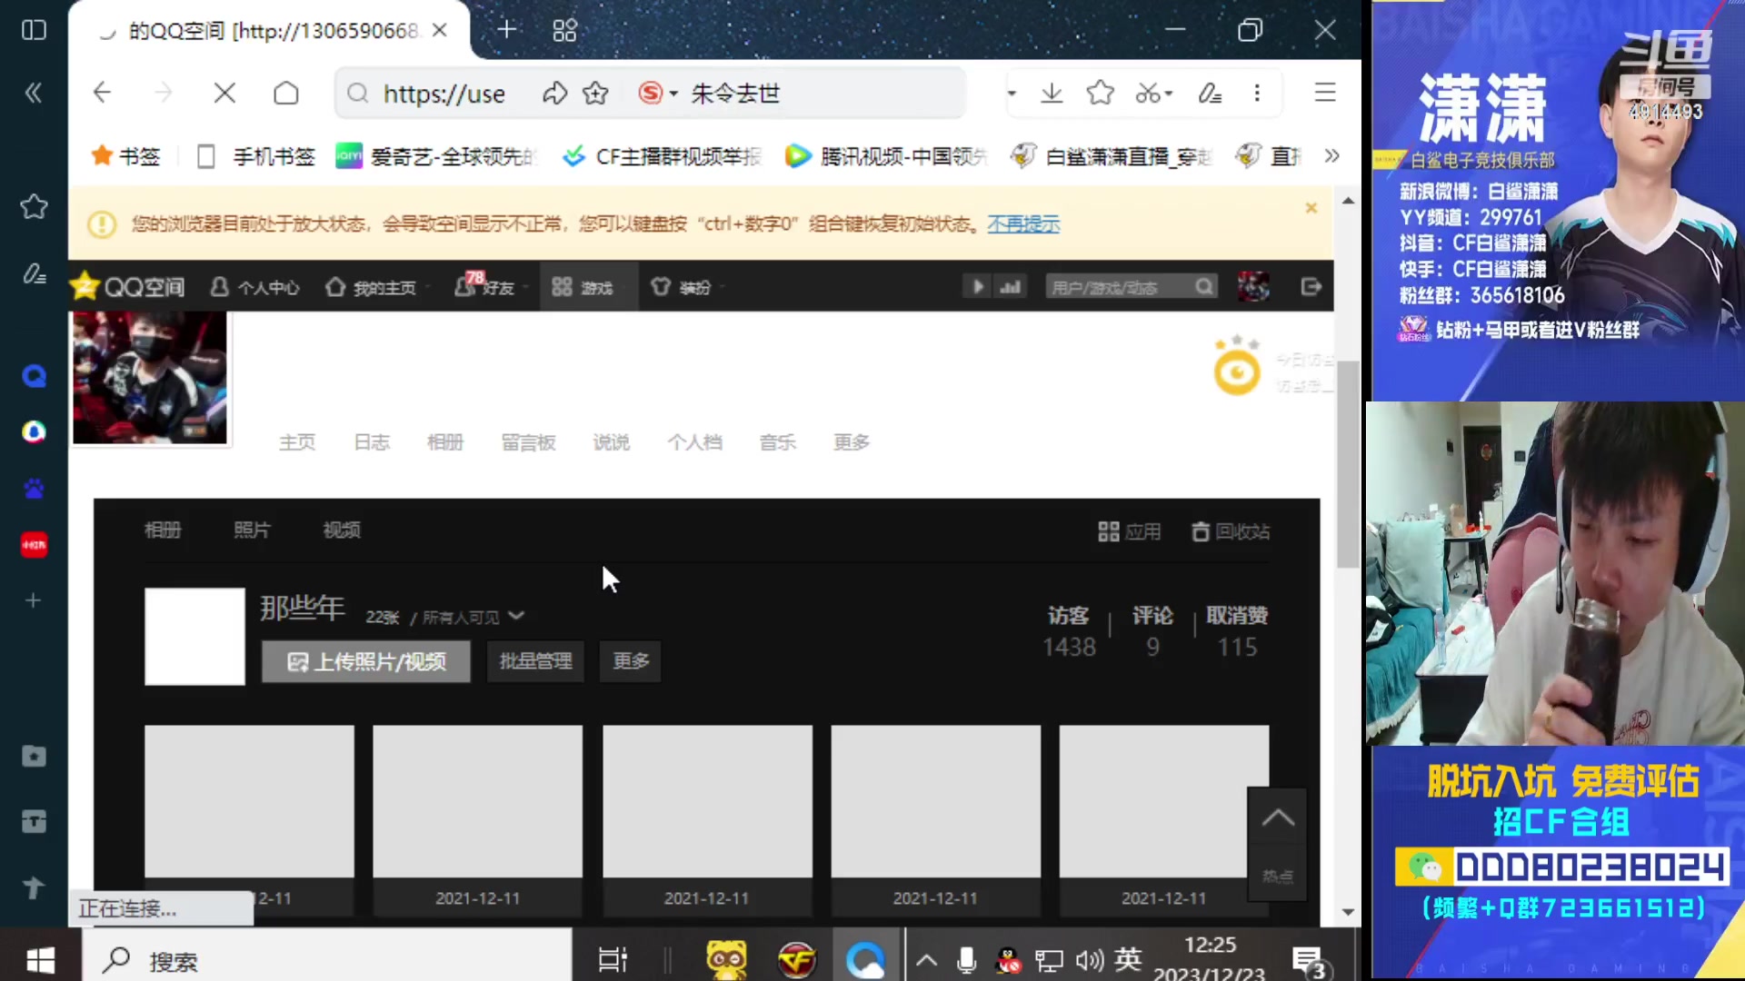Open 手机书签 bookmark folder

pyautogui.click(x=256, y=156)
